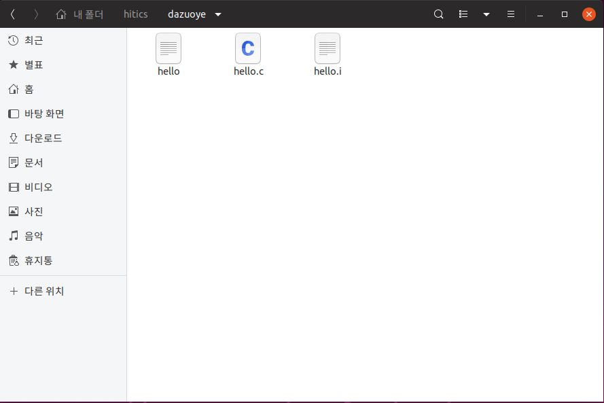Viewport: 604px width, 403px height.
Task: Open 휴지통 (Trash) in sidebar
Action: coord(63,260)
